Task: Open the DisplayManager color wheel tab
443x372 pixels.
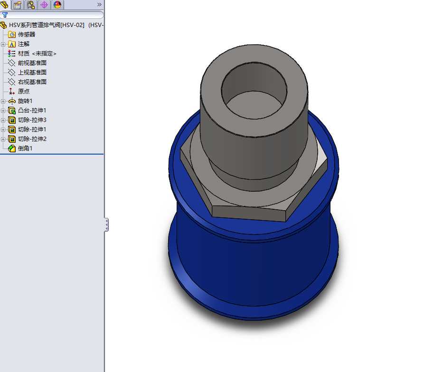Action: pos(57,5)
